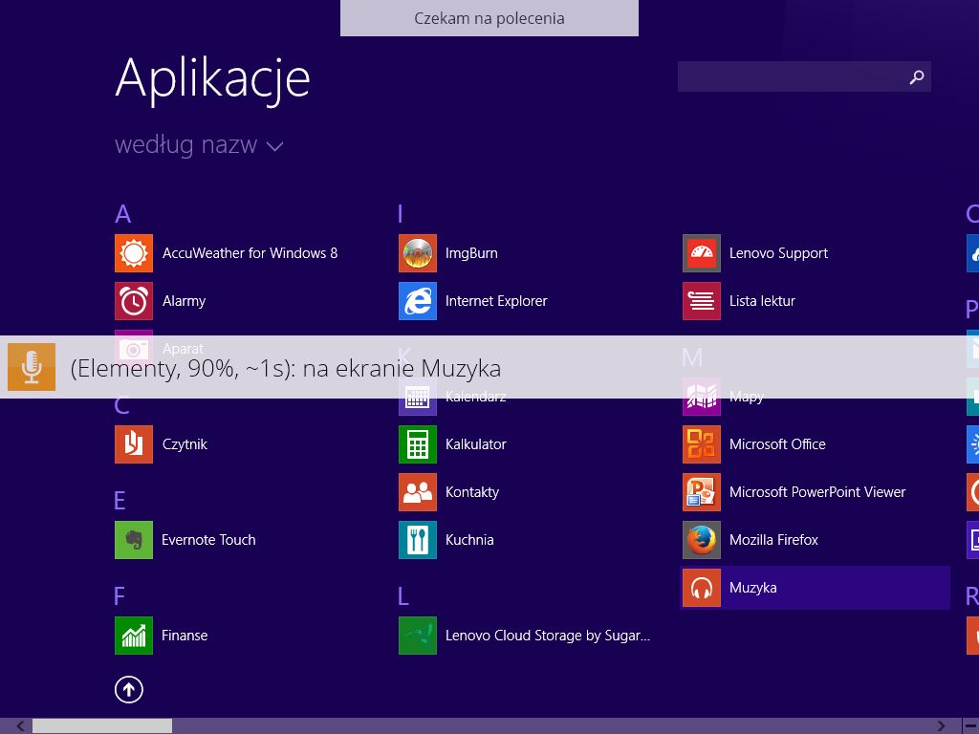Launch the Evernote Touch elephant icon
This screenshot has height=734, width=979.
click(x=134, y=540)
